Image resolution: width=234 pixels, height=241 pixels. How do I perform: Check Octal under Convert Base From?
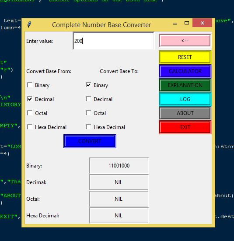click(x=30, y=113)
